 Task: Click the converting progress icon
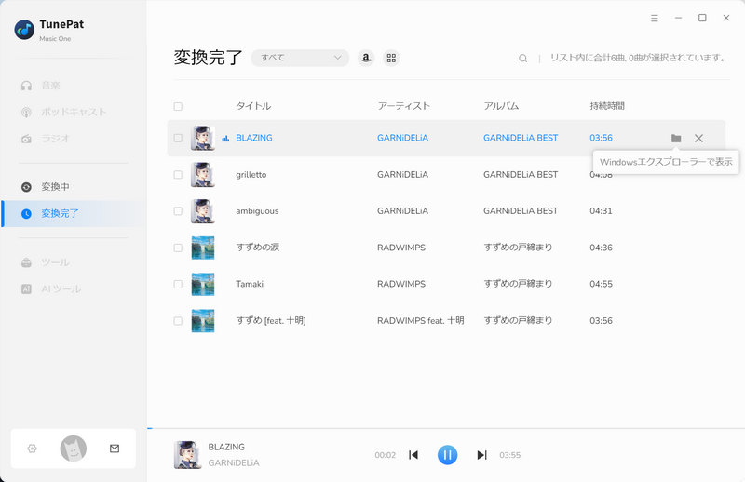coord(27,187)
